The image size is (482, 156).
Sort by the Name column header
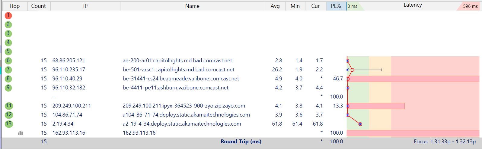pos(192,6)
